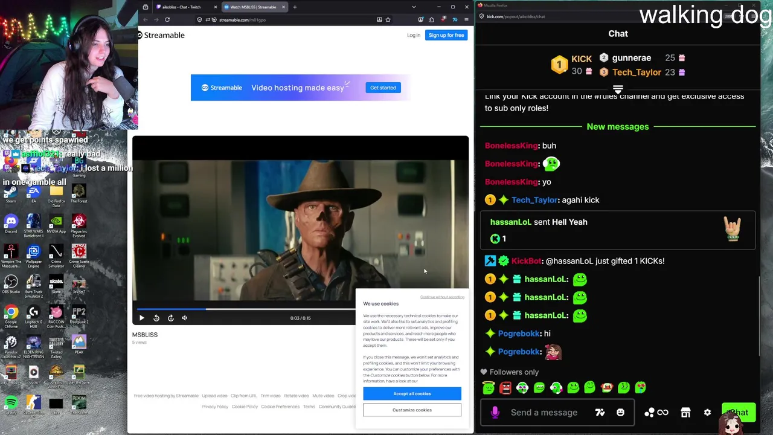Click the tracking protection shield icon

coord(199,20)
